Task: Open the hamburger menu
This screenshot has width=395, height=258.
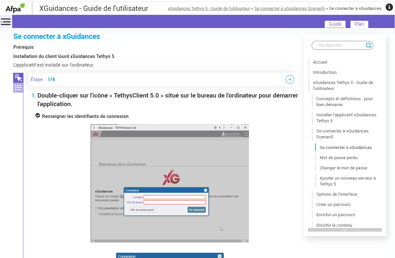Action: 6,22
